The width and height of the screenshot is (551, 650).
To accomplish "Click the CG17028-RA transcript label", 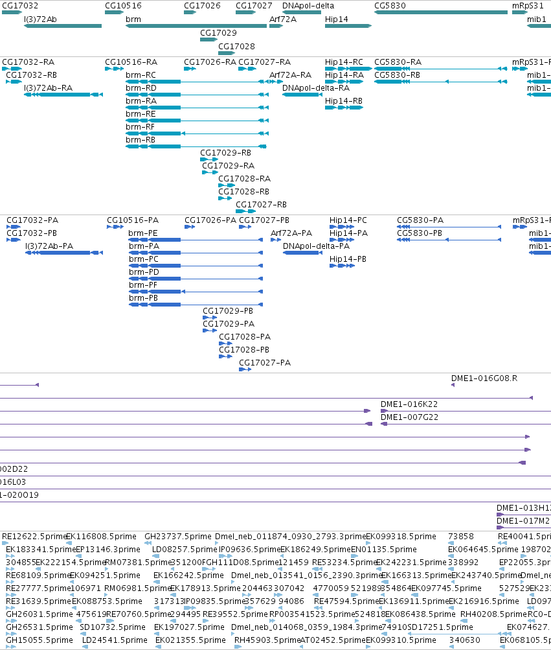I will [245, 179].
